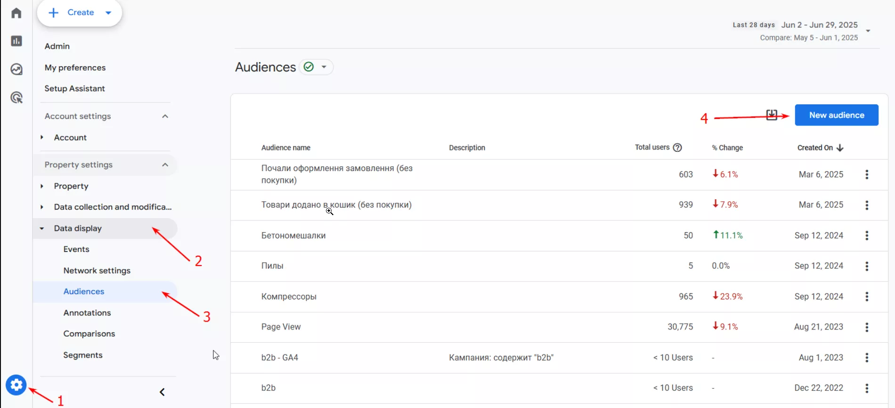Screen dimensions: 895x408
Task: Open the Audiences status dropdown
Action: click(x=324, y=67)
